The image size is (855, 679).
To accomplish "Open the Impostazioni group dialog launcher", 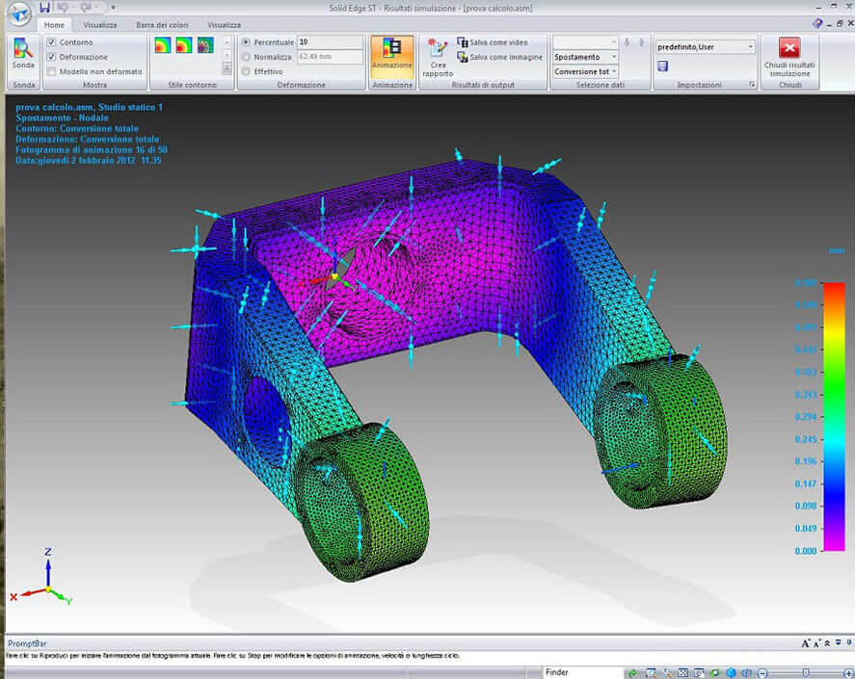I will click(752, 85).
